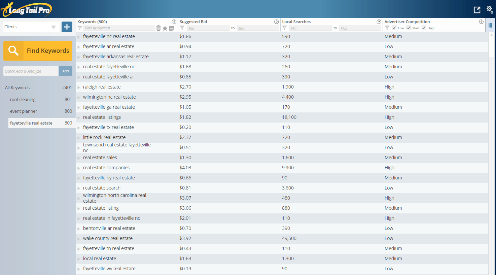Image resolution: width=496 pixels, height=275 pixels.
Task: Click the Local Searches Max field
Action: point(360,28)
